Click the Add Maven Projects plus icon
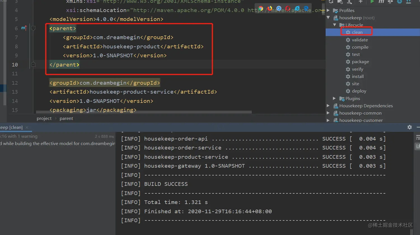This screenshot has height=235, width=420. pos(361,2)
